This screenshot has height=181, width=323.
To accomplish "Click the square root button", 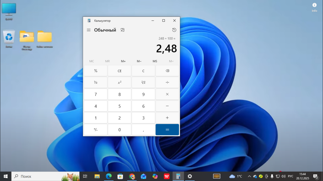I will (143, 82).
